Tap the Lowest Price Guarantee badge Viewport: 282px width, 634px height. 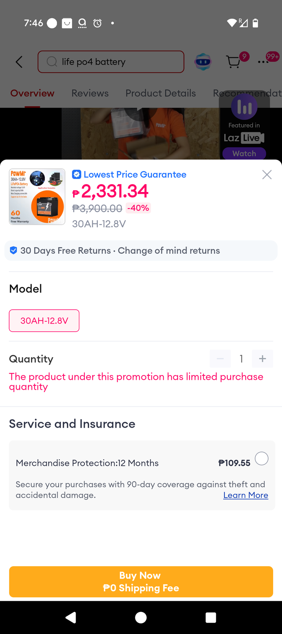tap(129, 174)
